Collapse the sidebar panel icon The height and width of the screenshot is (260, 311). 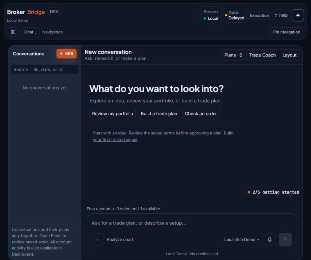[13, 32]
